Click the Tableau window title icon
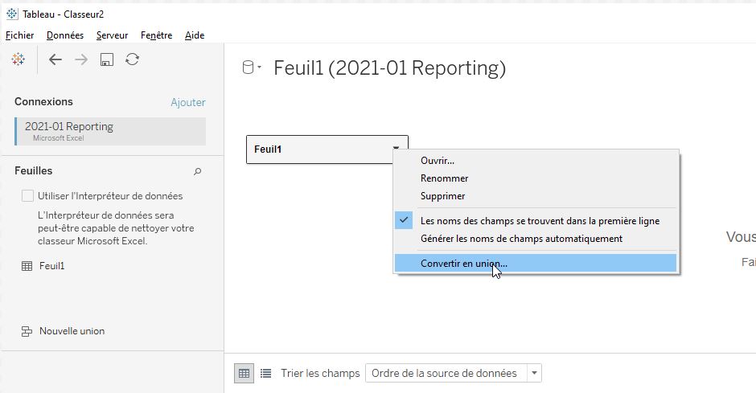Image resolution: width=756 pixels, height=393 pixels. pos(12,14)
